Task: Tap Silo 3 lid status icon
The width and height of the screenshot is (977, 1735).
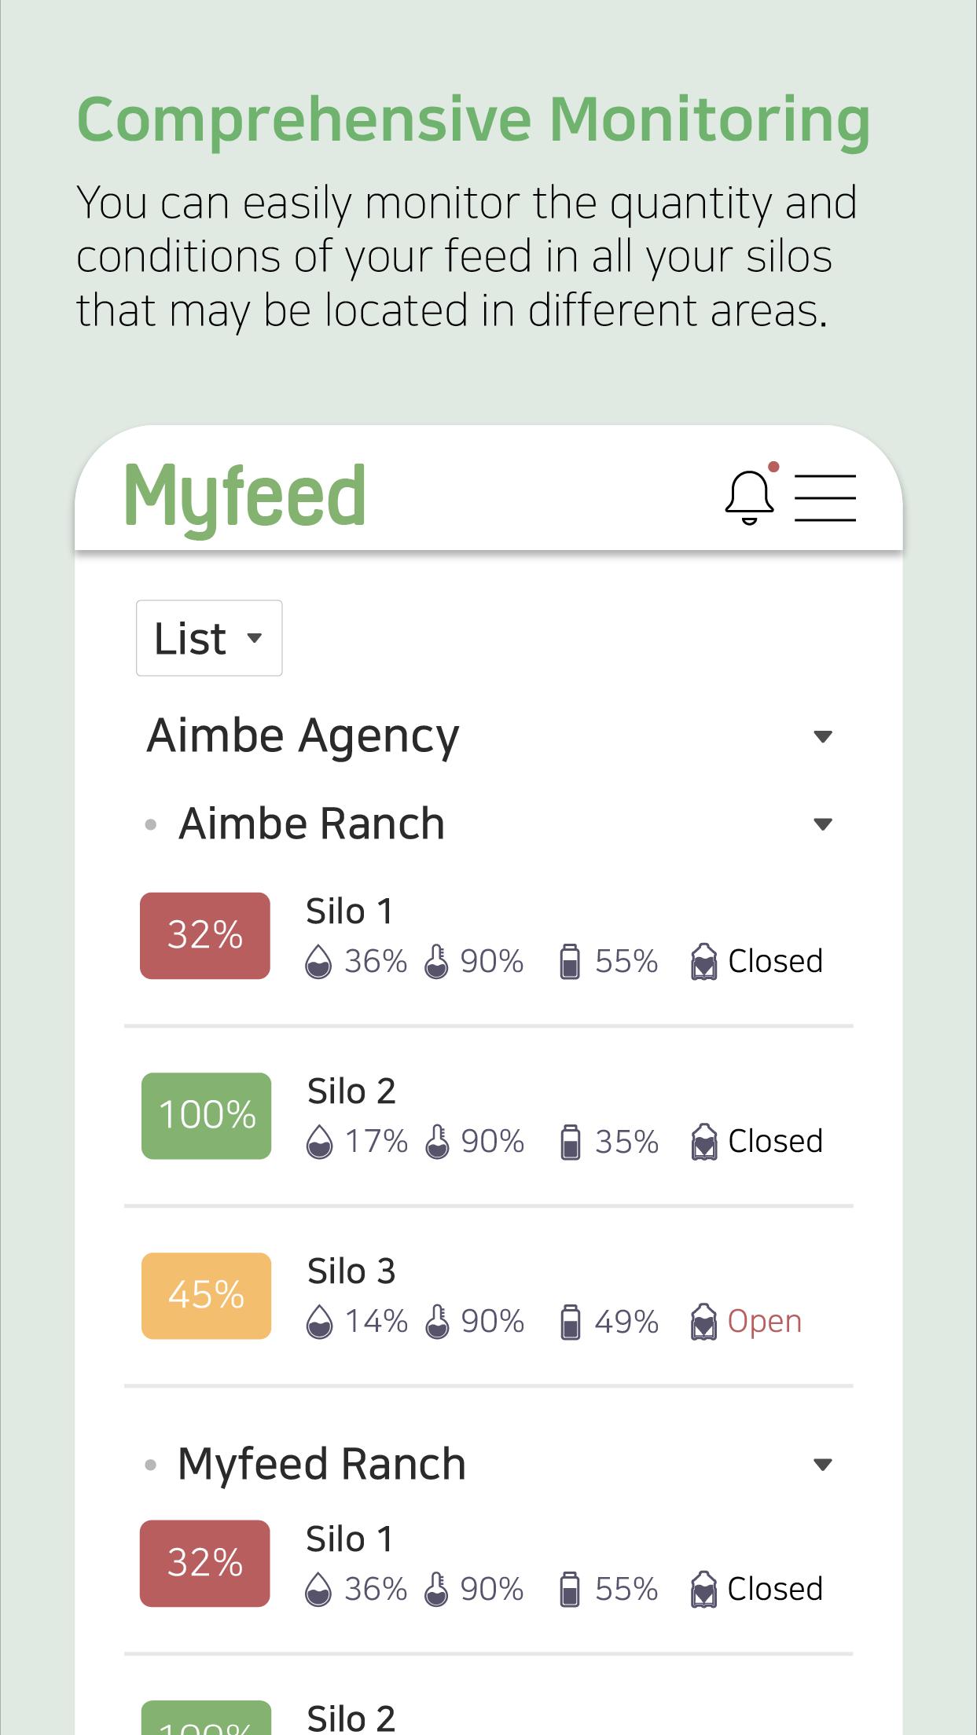Action: [x=703, y=1322]
